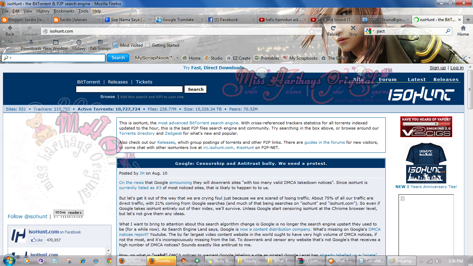The image size is (473, 266).
Task: Open the Forum header link
Action: point(387,79)
